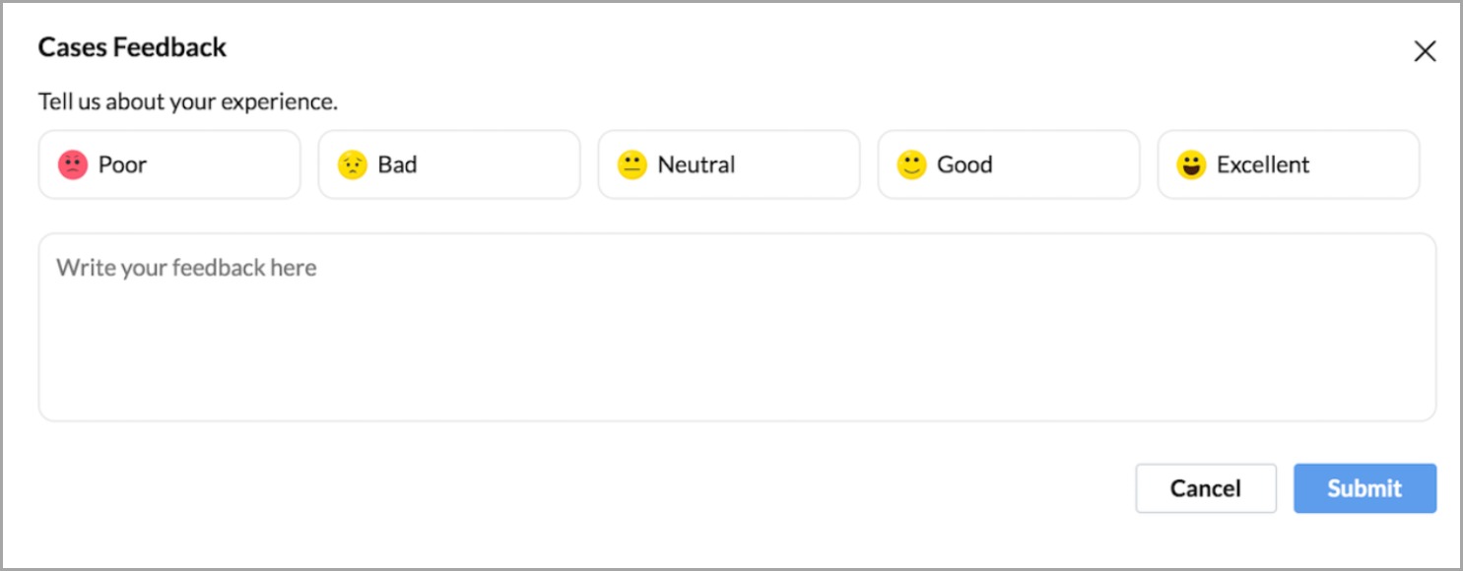Click the Good smiley face emoji

tap(911, 164)
